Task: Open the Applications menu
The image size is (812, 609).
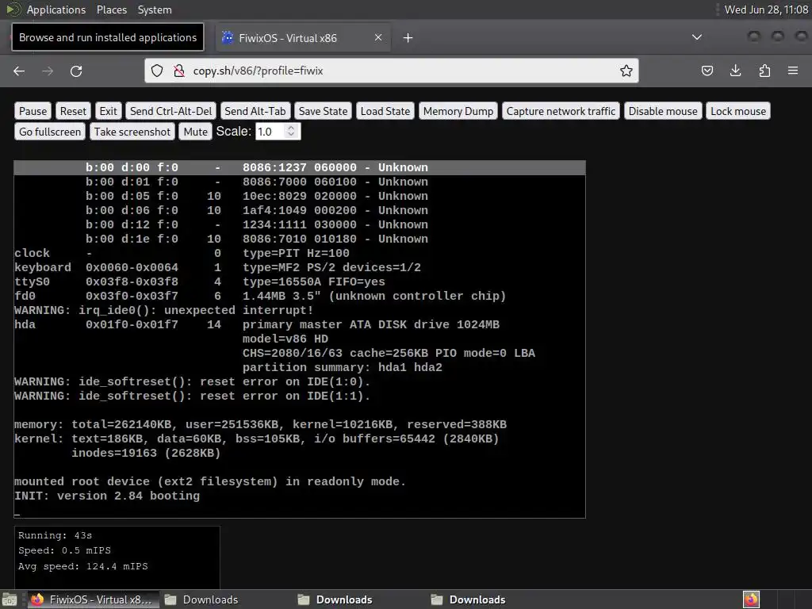Action: click(56, 10)
